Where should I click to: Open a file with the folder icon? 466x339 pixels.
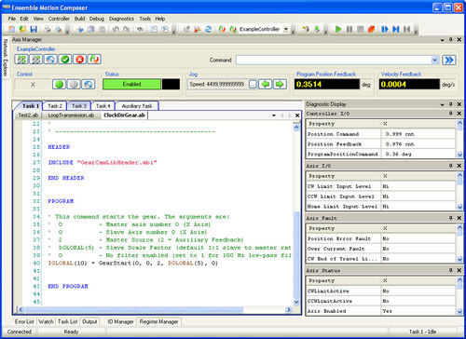[22, 29]
